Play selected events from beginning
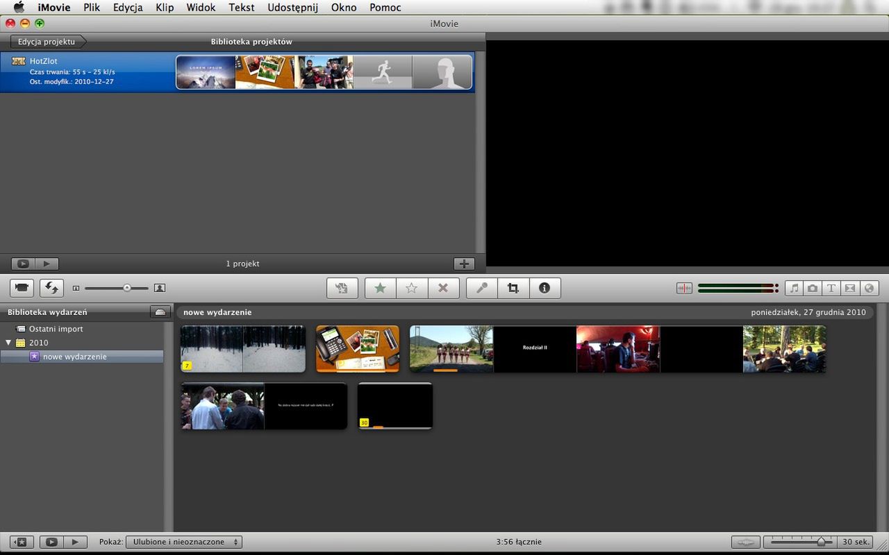889x555 pixels. pos(75,542)
